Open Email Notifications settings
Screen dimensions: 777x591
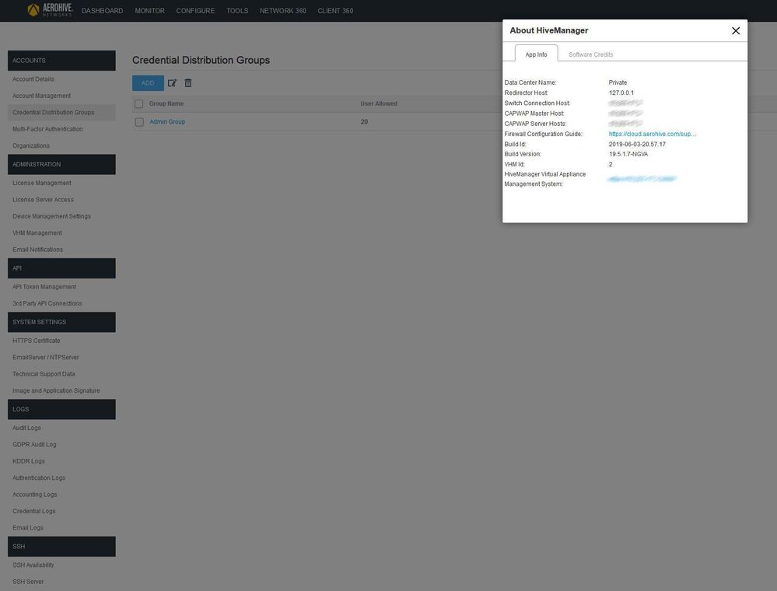pos(37,250)
